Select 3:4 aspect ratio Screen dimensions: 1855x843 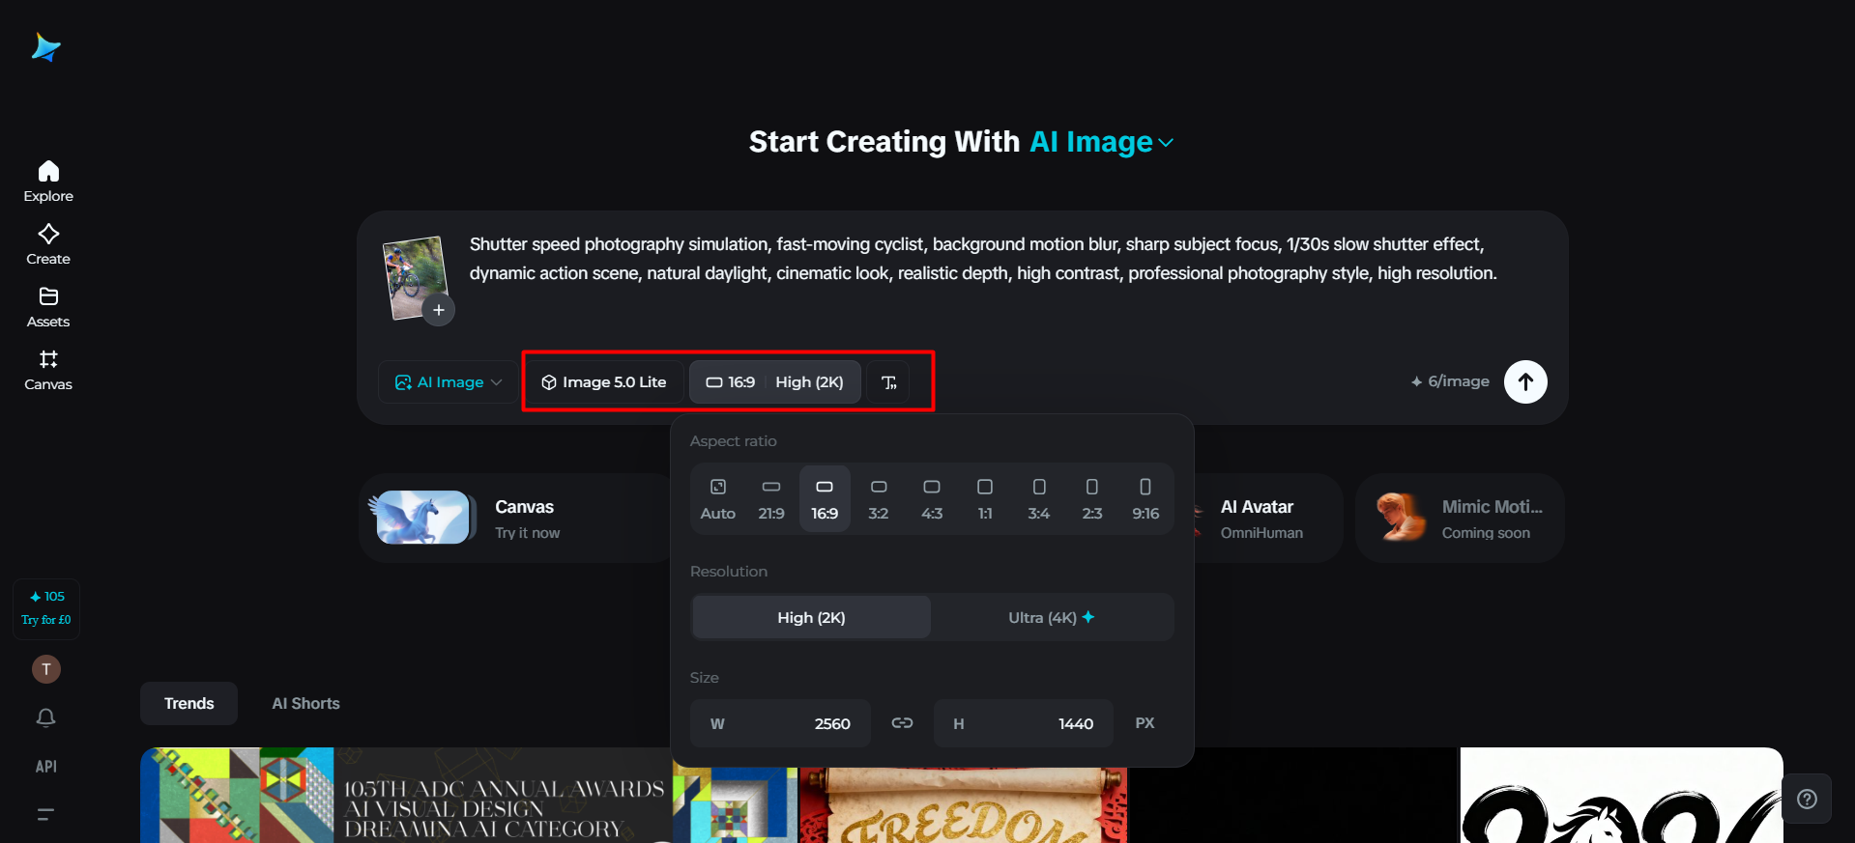1039,499
